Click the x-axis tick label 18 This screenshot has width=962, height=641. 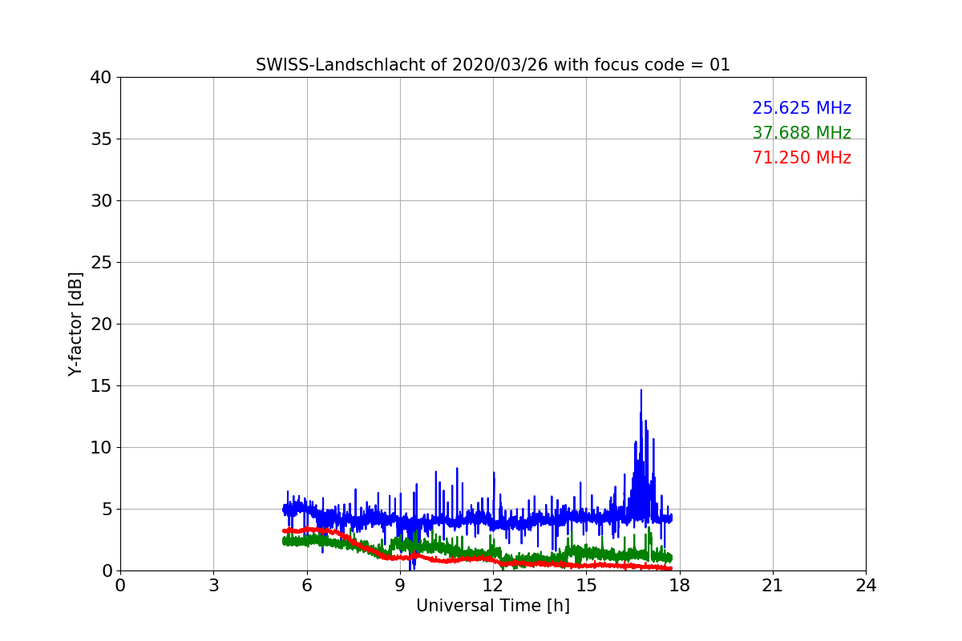(x=680, y=586)
